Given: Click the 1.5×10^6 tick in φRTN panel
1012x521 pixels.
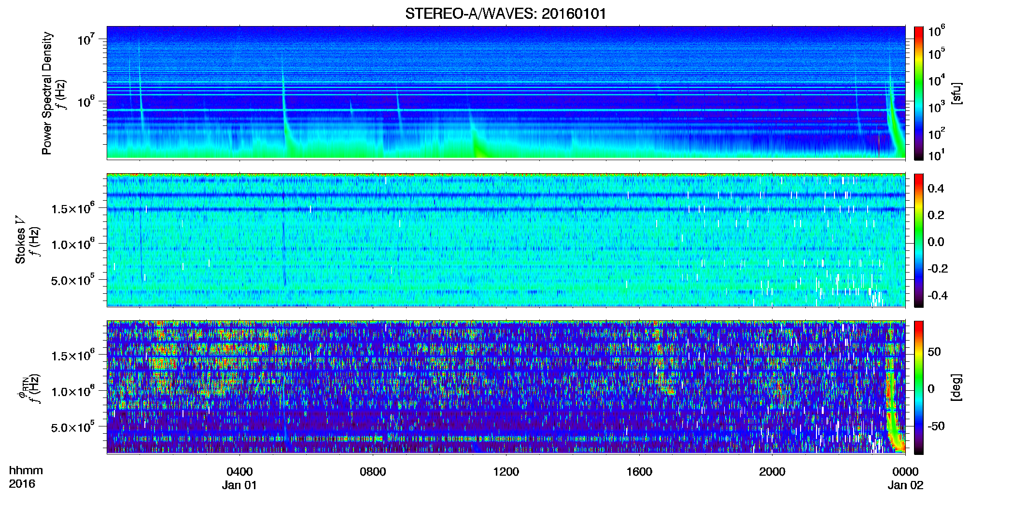Looking at the screenshot, I should tap(73, 356).
